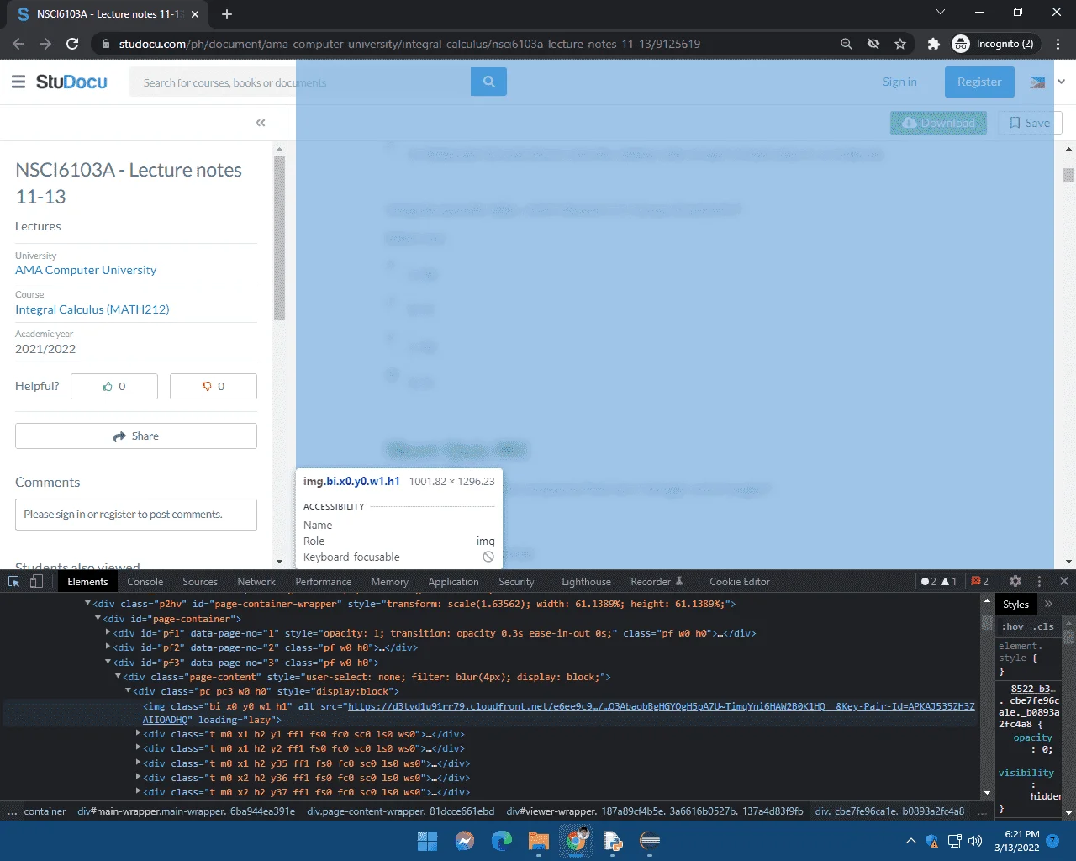Open the language flag selector
Viewport: 1076px width, 861px height.
click(x=1037, y=82)
